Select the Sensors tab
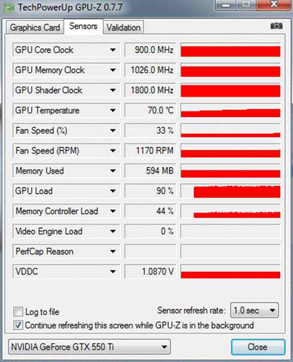This screenshot has height=362, width=293. [x=84, y=26]
